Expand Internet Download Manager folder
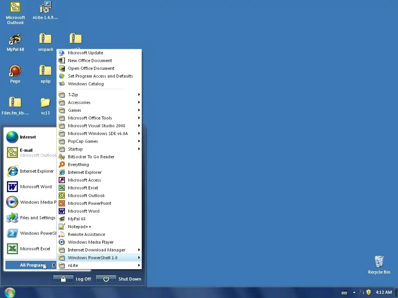The width and height of the screenshot is (398, 298). pyautogui.click(x=99, y=250)
